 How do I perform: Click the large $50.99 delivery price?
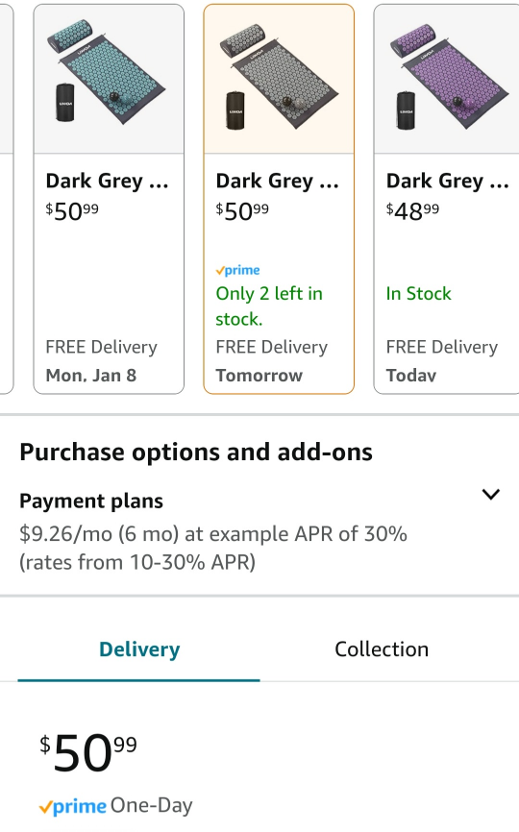point(88,753)
